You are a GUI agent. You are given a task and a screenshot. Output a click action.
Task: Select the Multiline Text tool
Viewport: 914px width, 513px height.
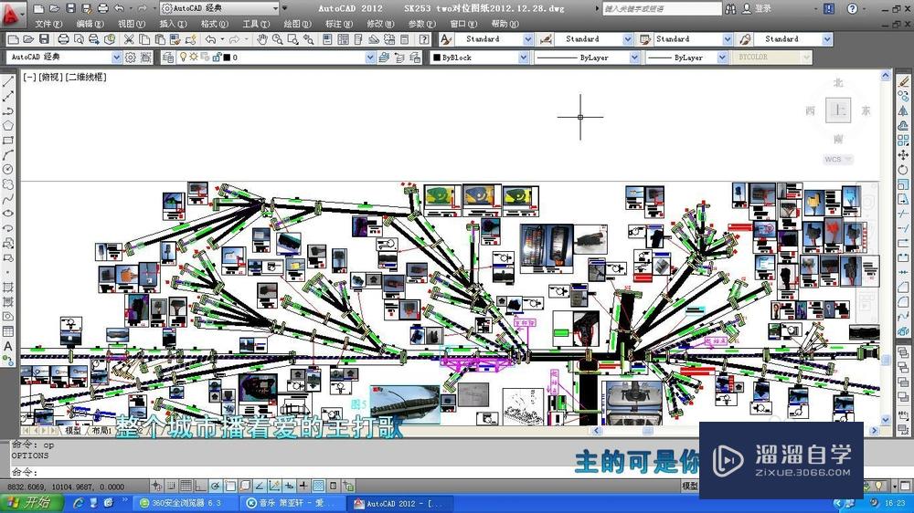pos(8,346)
